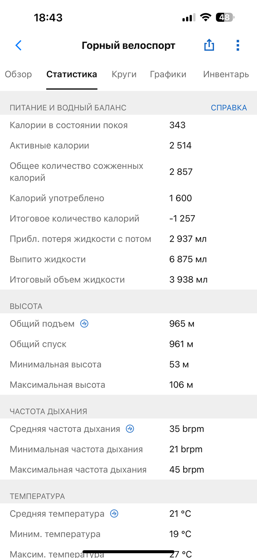The width and height of the screenshot is (257, 558).
Task: Tap the back arrow icon
Action: 18,46
